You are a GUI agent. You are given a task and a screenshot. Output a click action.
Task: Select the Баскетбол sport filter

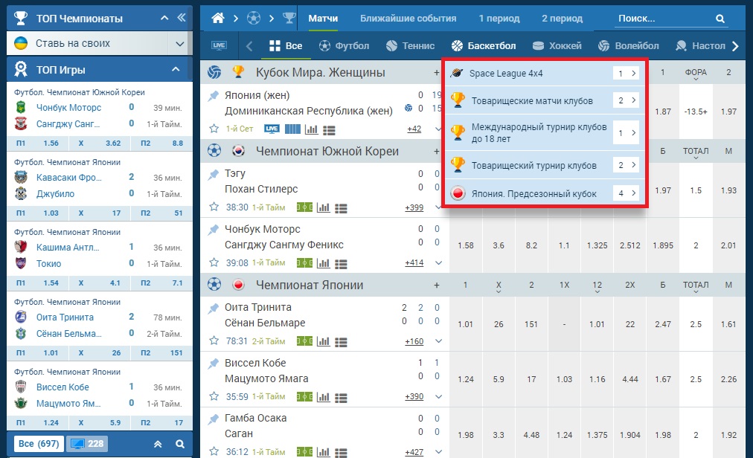click(483, 45)
